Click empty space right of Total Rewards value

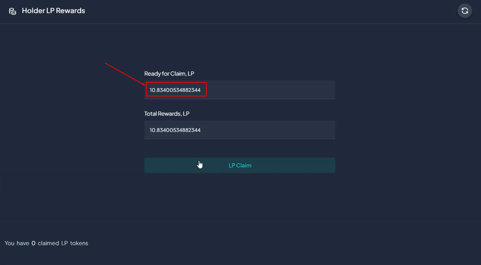pos(269,130)
